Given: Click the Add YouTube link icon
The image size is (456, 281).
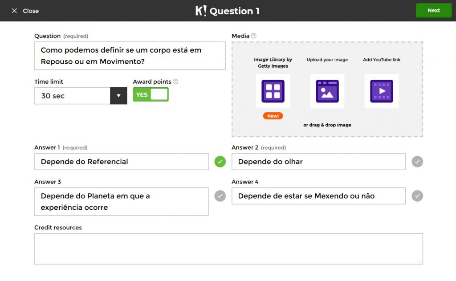Looking at the screenshot, I should pyautogui.click(x=381, y=91).
